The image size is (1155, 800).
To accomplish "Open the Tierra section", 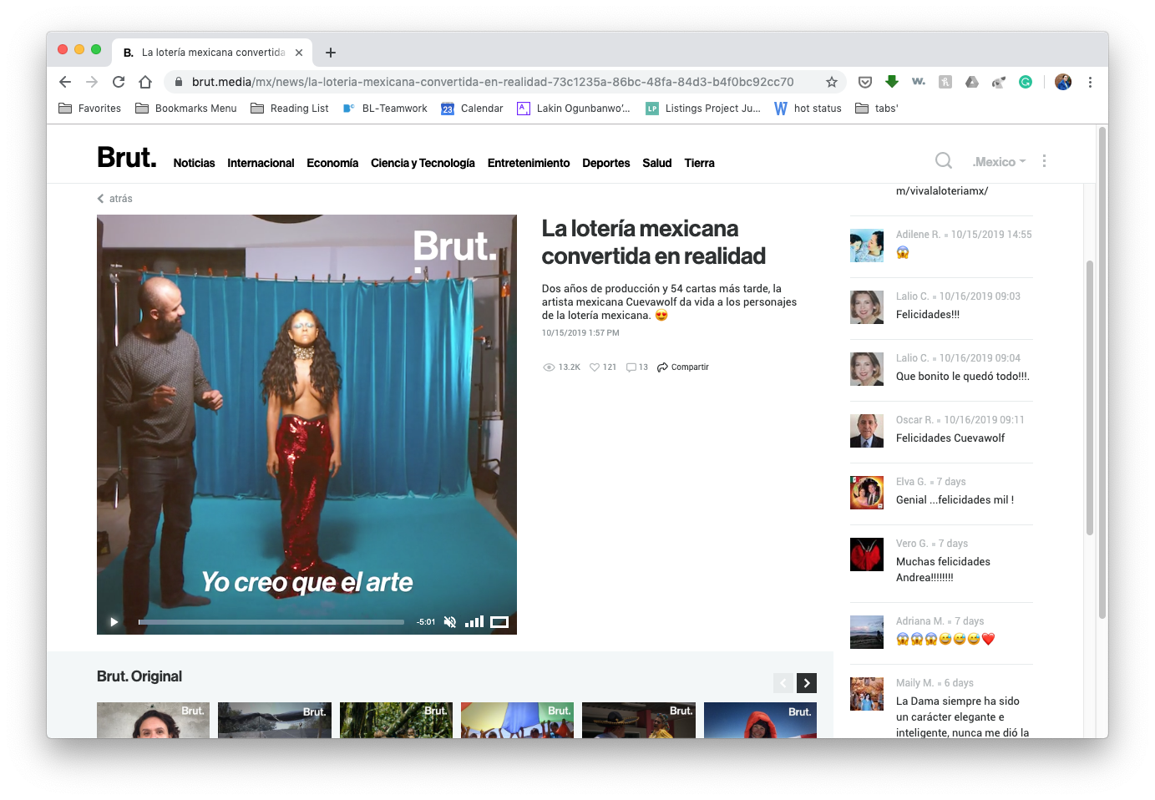I will tap(700, 163).
